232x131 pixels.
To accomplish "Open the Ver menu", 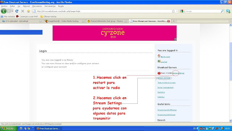I will (19, 6).
